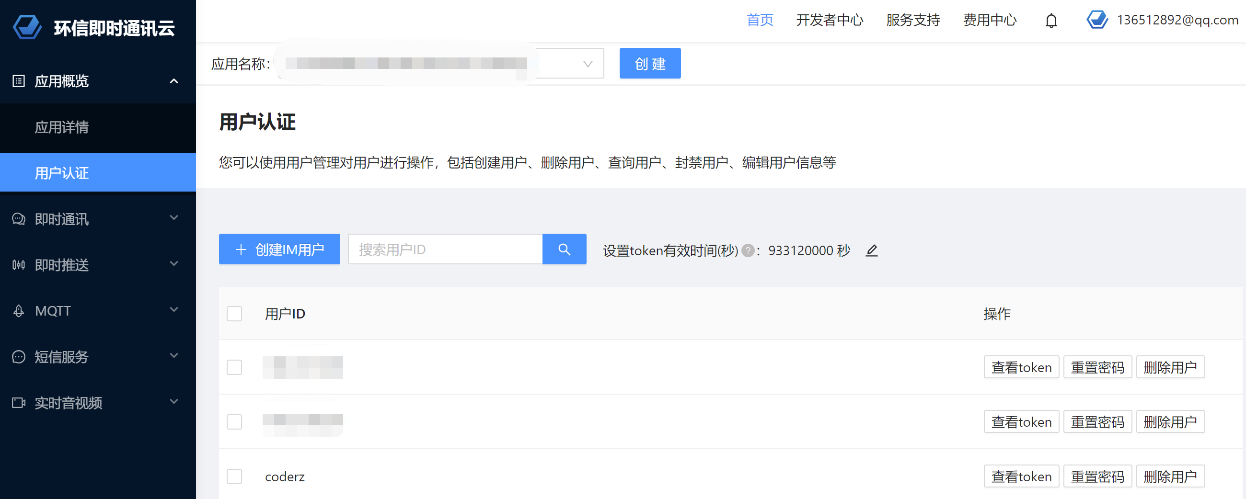Viewport: 1246px width, 499px height.
Task: Open notifications via the bell icon
Action: point(1050,20)
